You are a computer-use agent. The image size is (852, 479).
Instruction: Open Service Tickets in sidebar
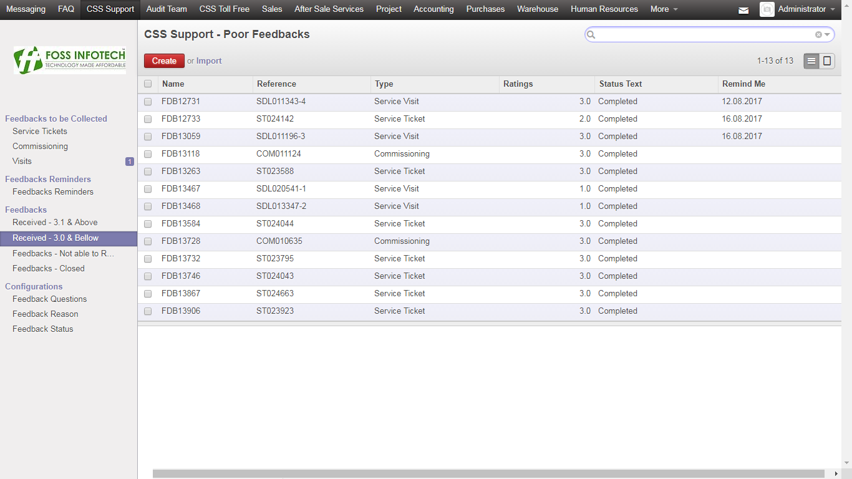pyautogui.click(x=40, y=132)
